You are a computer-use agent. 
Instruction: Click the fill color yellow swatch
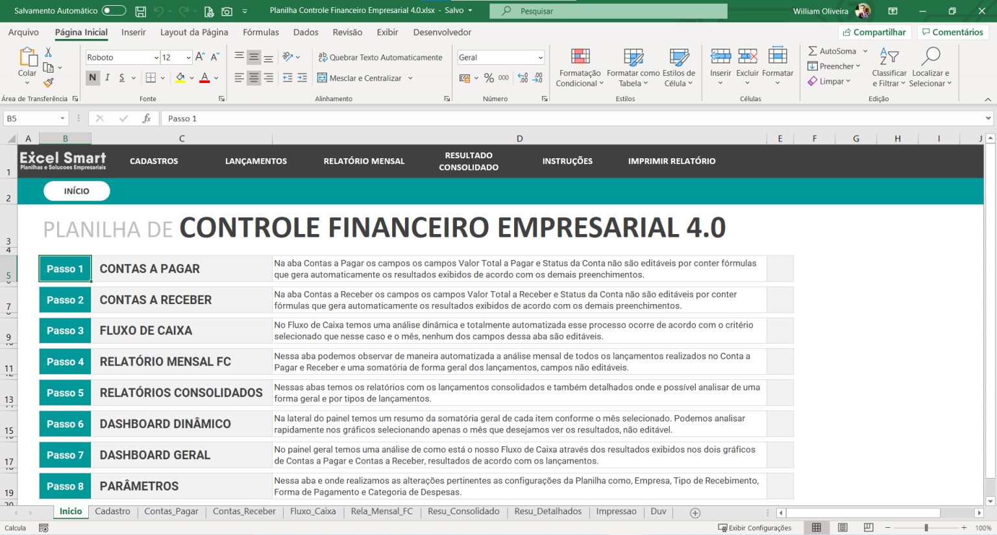tap(180, 78)
